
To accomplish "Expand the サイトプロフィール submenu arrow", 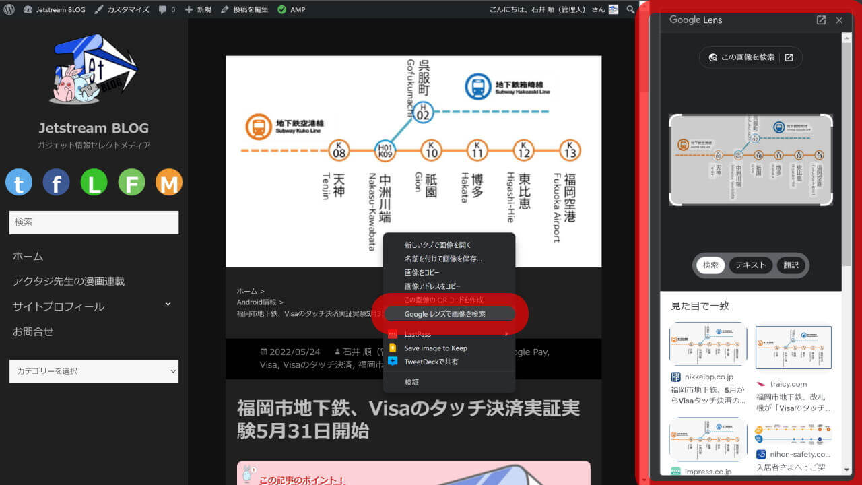I will [168, 304].
